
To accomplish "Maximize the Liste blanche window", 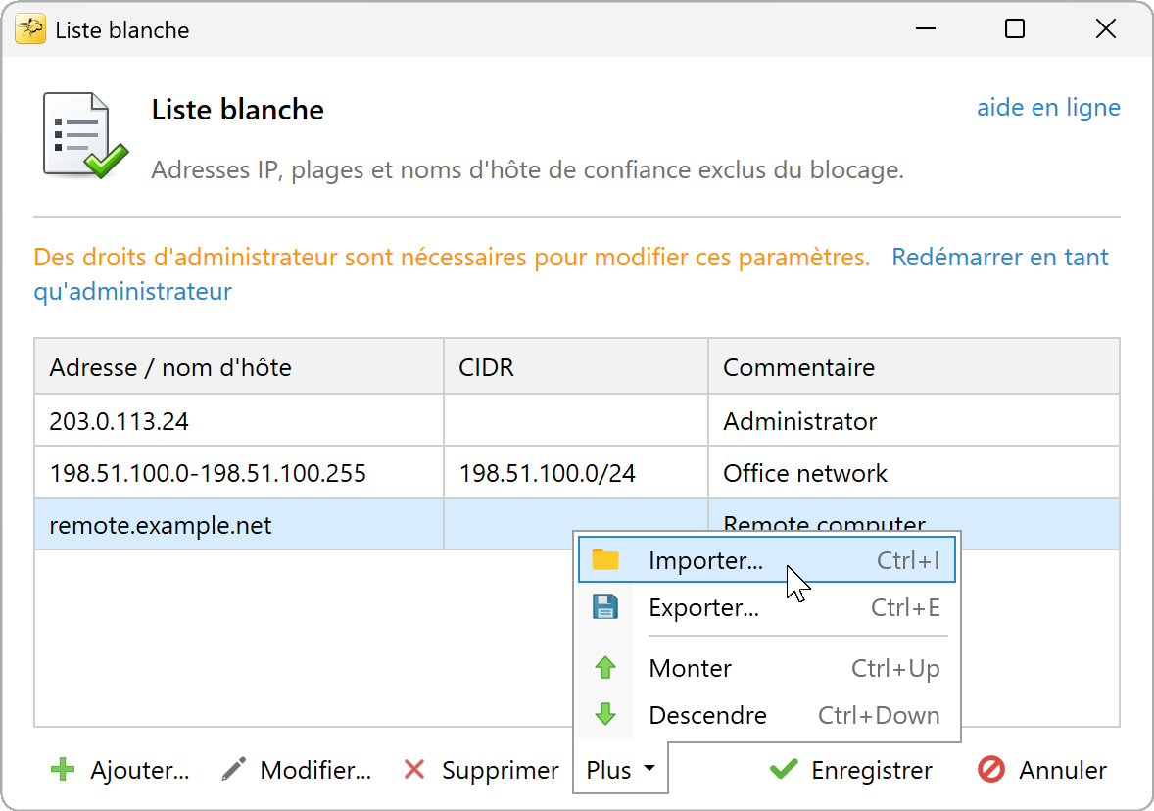I will [1015, 28].
